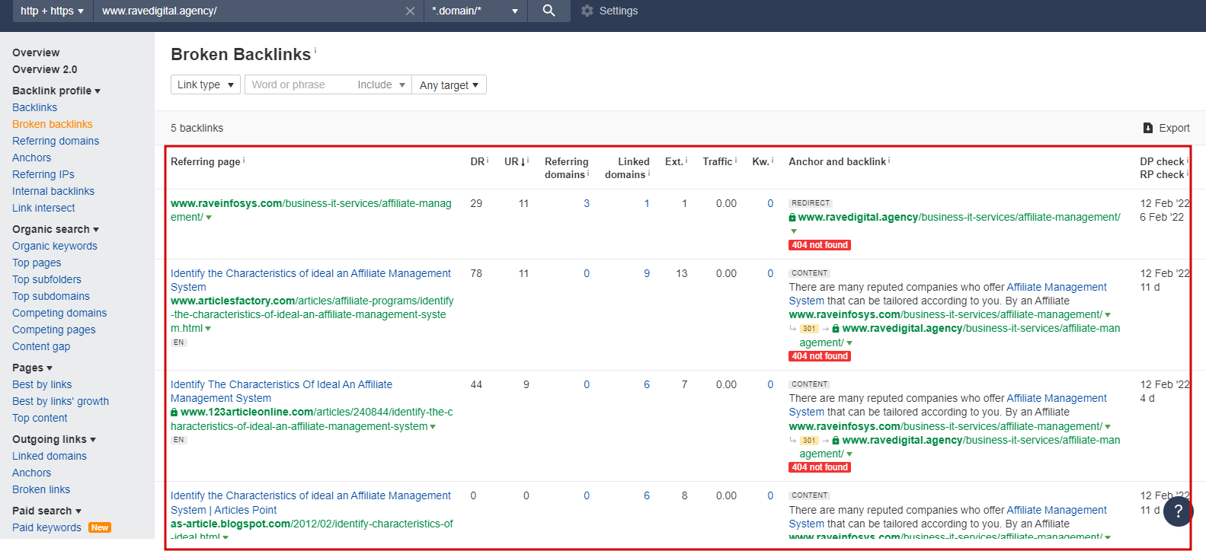Open Paid keywords report
The height and width of the screenshot is (551, 1206).
(x=46, y=527)
